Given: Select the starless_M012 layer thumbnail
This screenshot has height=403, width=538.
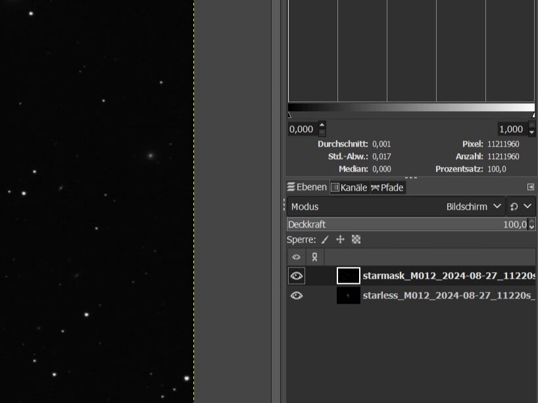Looking at the screenshot, I should pos(349,296).
